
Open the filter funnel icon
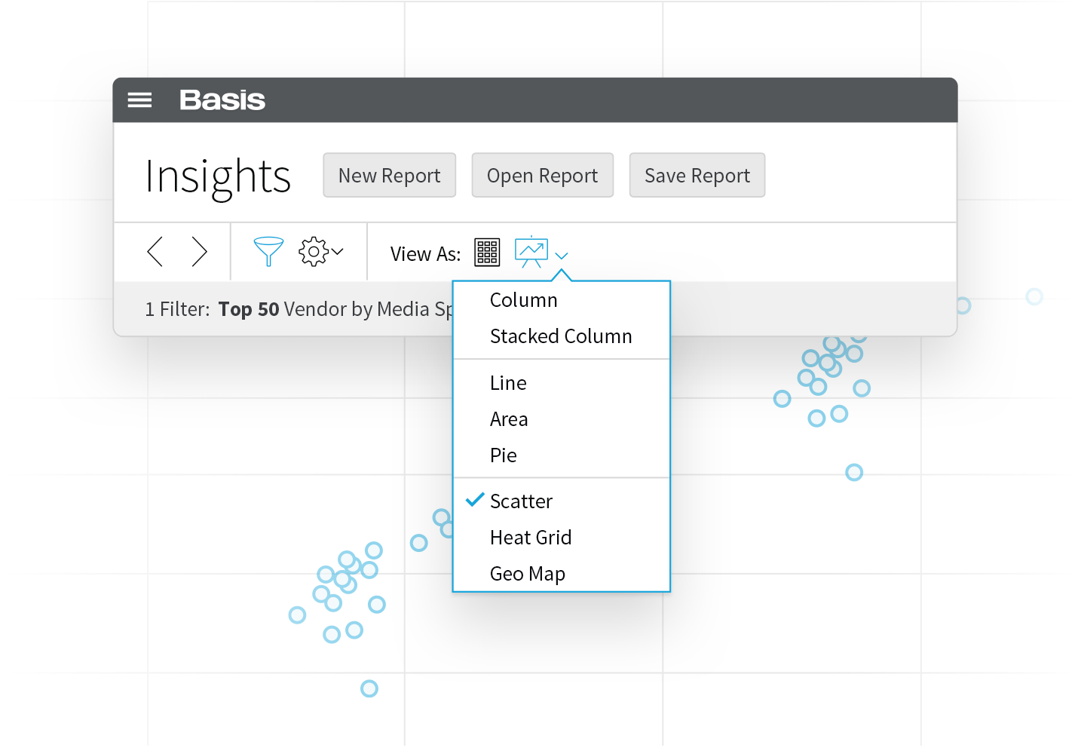tap(268, 251)
